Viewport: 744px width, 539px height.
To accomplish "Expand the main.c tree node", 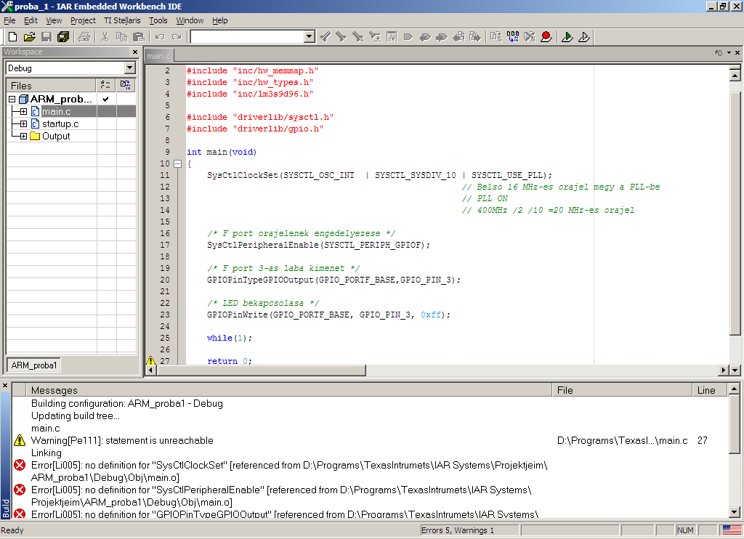I will tap(23, 111).
